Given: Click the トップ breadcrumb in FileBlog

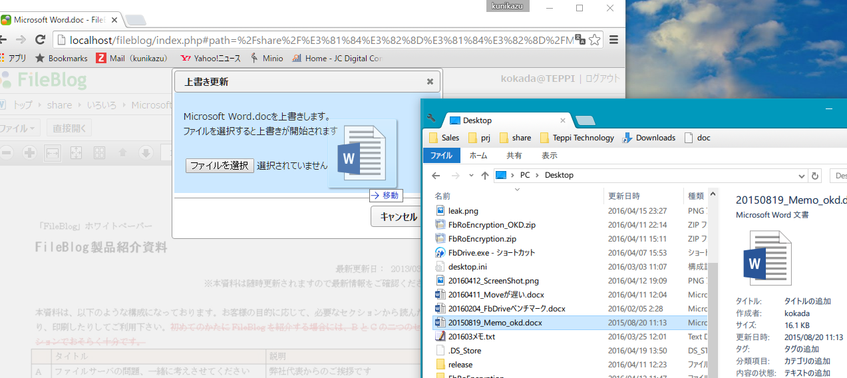Looking at the screenshot, I should tap(23, 105).
